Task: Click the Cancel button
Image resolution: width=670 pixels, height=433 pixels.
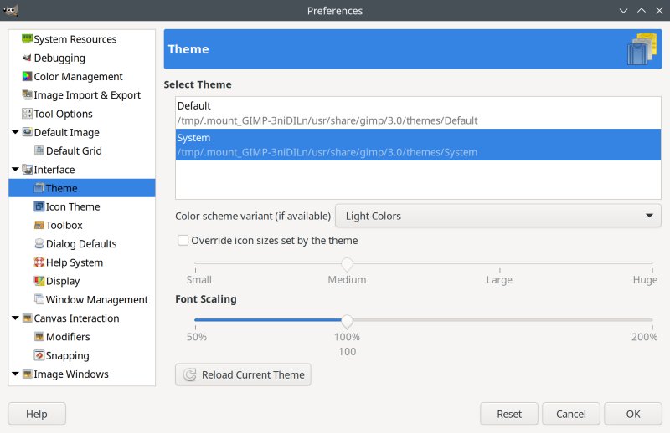Action: coord(571,414)
